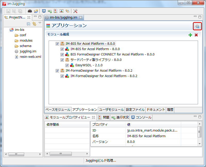Select the アプリケーション bottom tab
The width and height of the screenshot is (206, 167).
[x=85, y=110]
